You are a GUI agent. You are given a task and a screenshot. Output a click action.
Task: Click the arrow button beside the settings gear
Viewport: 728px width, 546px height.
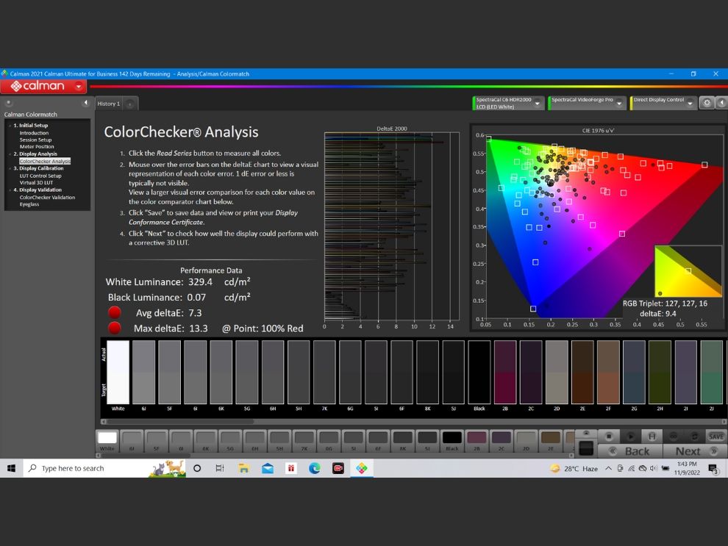(x=721, y=103)
